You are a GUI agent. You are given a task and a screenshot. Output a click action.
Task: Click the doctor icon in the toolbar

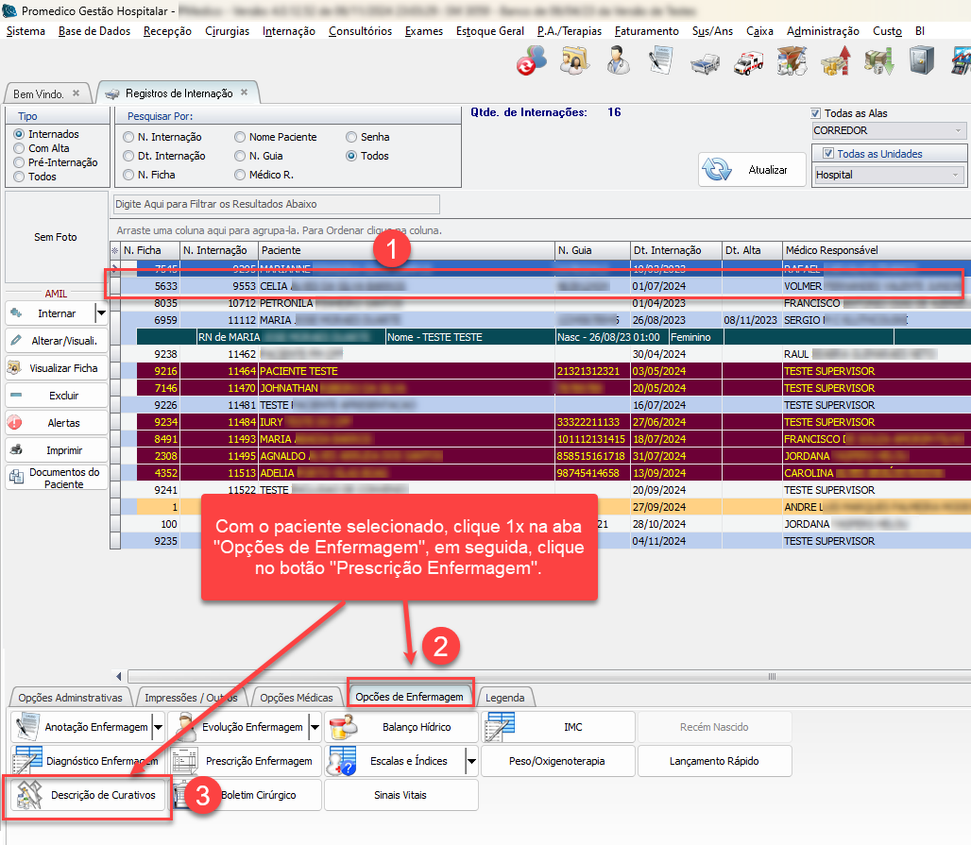pyautogui.click(x=618, y=62)
